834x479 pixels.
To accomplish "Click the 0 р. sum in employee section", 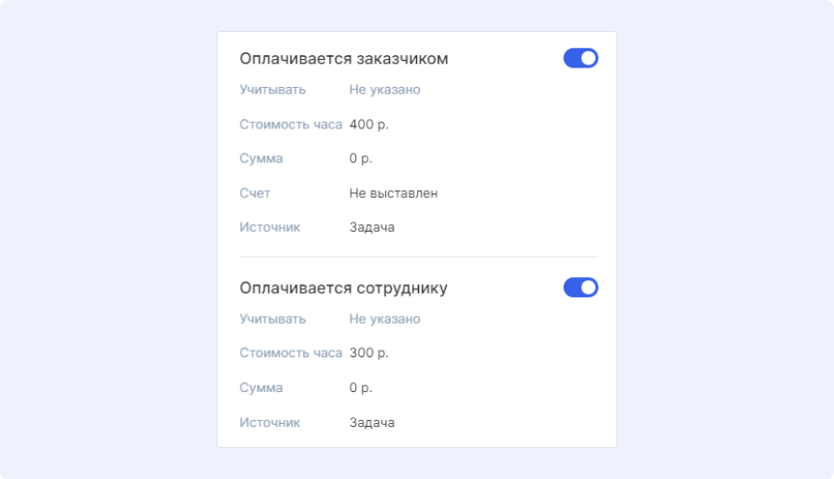I will (x=361, y=388).
